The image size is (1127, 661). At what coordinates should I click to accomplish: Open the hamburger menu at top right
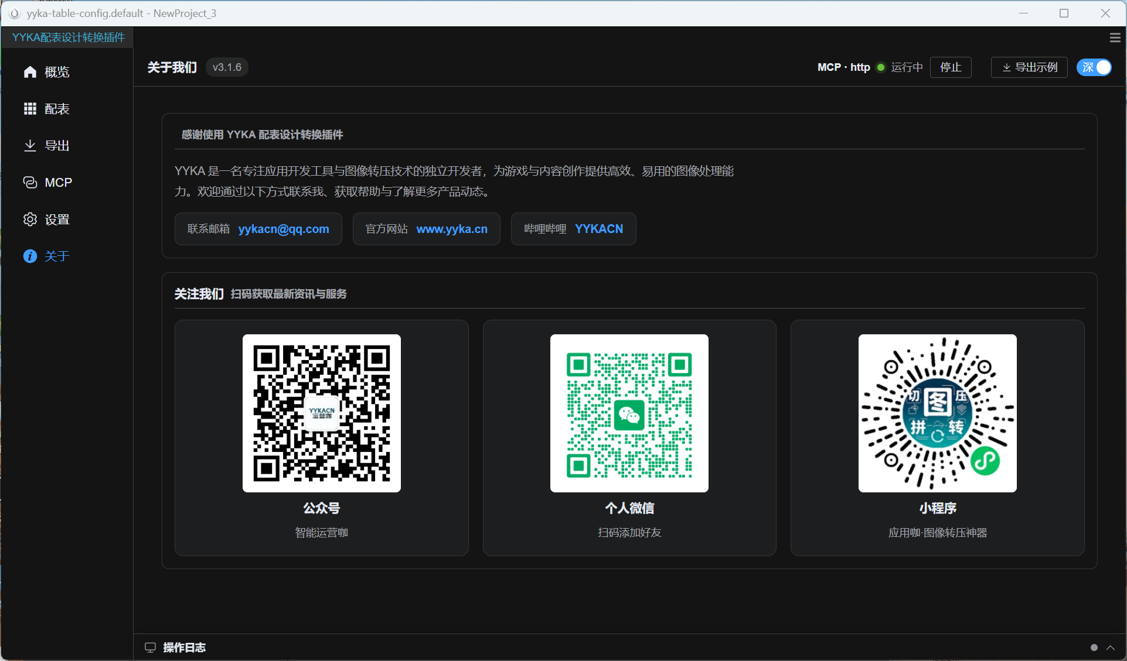click(x=1115, y=37)
